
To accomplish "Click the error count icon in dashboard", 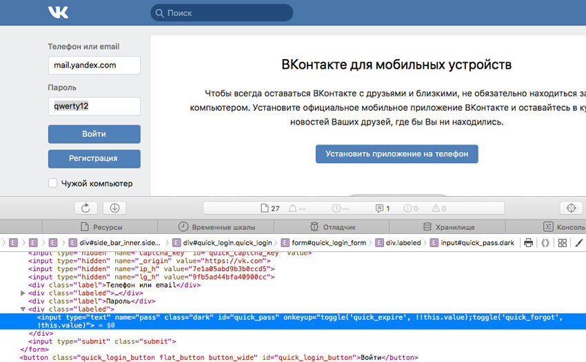I will click(407, 209).
